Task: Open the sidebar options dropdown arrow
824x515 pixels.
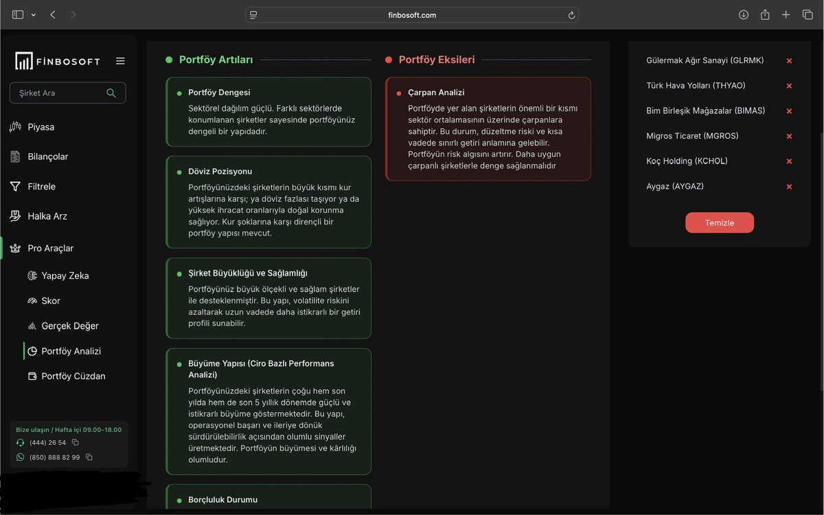Action: pos(33,14)
